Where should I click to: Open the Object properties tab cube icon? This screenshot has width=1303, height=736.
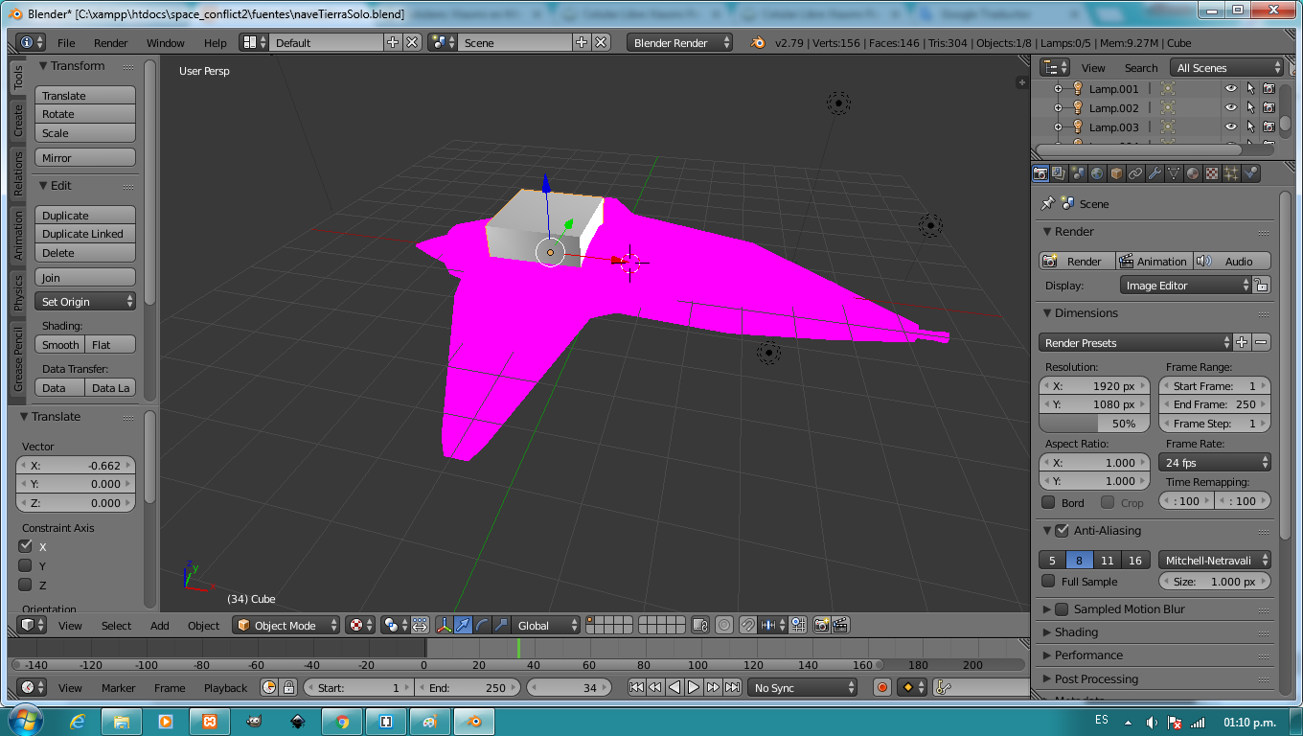[1116, 173]
